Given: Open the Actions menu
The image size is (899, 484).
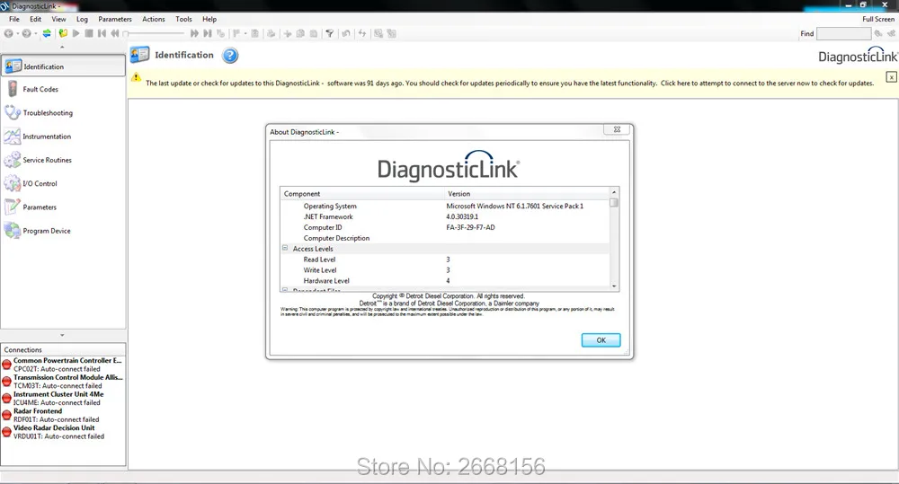Looking at the screenshot, I should [153, 19].
